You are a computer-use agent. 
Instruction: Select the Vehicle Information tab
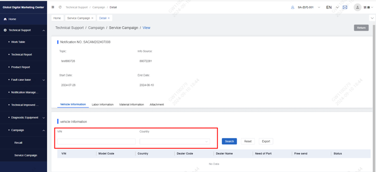click(x=73, y=105)
